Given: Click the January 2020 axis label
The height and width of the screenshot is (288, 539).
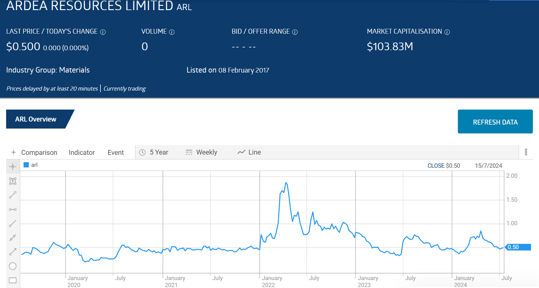Looking at the screenshot, I should tap(77, 281).
